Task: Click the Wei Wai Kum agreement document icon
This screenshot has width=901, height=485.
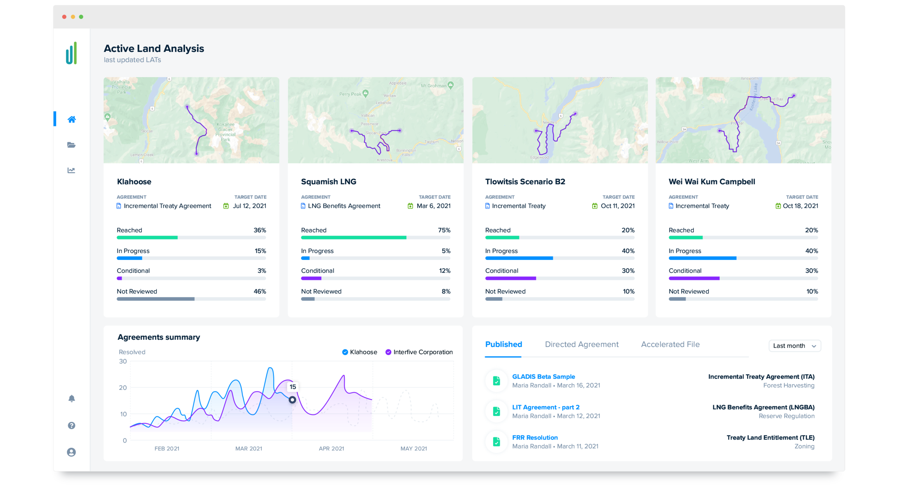Action: coord(671,206)
